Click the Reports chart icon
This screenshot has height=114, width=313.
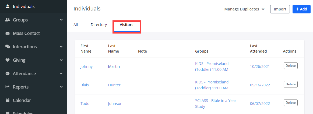pyautogui.click(x=8, y=87)
